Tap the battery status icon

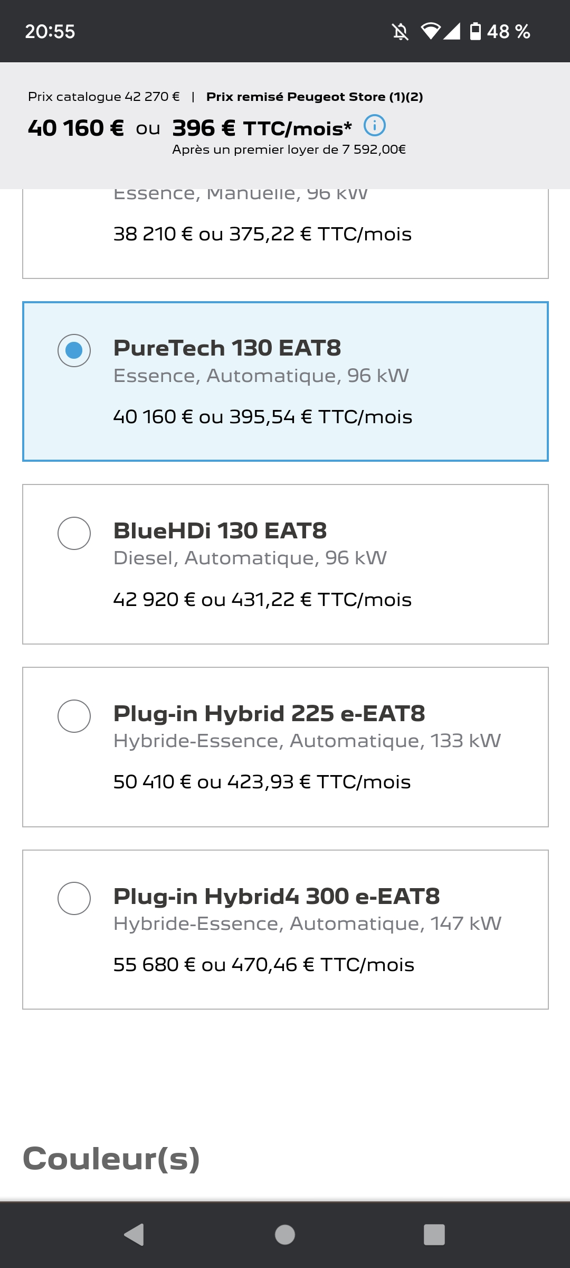pos(476,32)
